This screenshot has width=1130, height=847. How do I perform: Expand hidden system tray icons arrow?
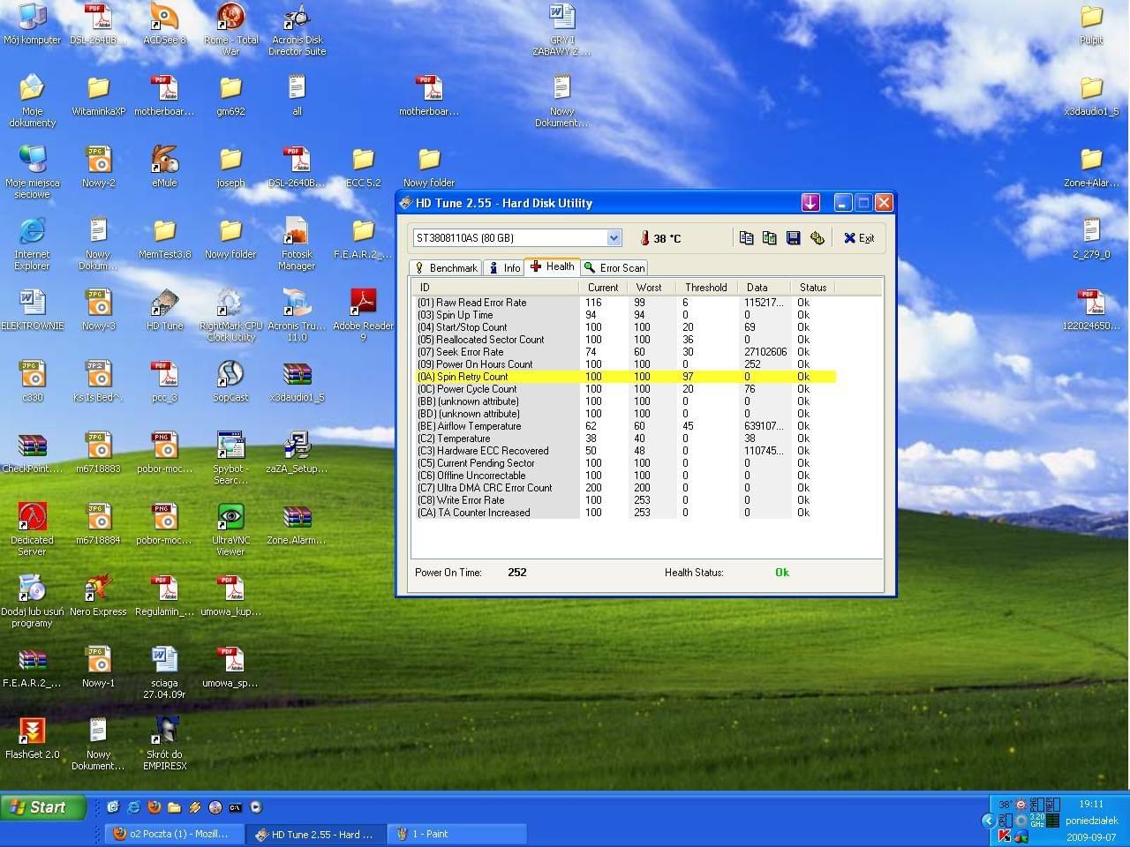coord(988,821)
